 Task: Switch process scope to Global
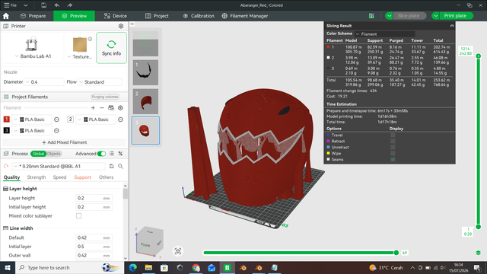[38, 154]
